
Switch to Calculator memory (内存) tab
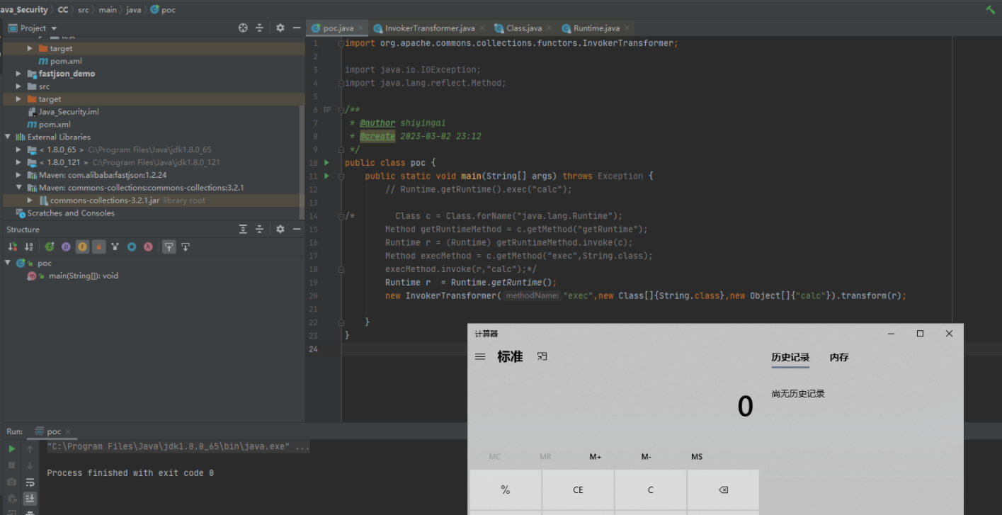pos(839,358)
